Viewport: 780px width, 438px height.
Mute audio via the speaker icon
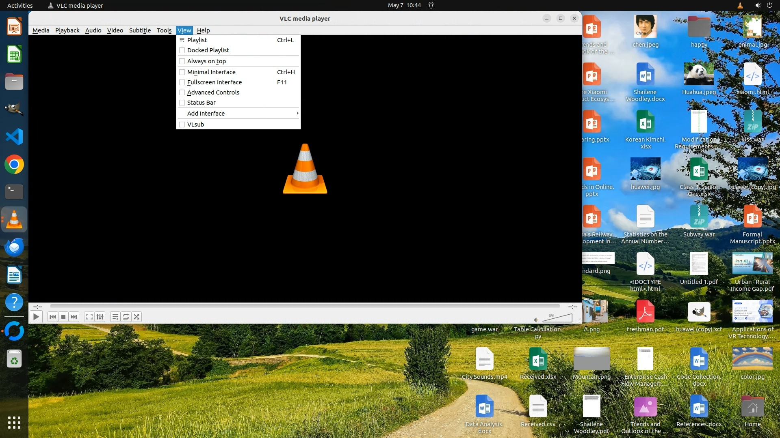point(536,320)
